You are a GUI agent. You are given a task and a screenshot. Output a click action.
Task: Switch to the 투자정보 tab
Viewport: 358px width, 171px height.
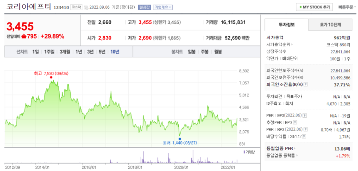287,25
